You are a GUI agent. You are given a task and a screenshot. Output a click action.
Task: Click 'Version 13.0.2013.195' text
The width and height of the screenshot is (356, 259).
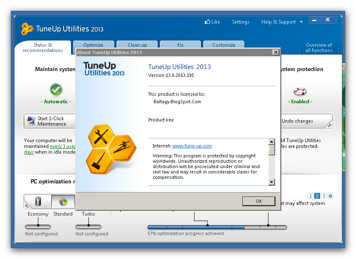pyautogui.click(x=171, y=75)
